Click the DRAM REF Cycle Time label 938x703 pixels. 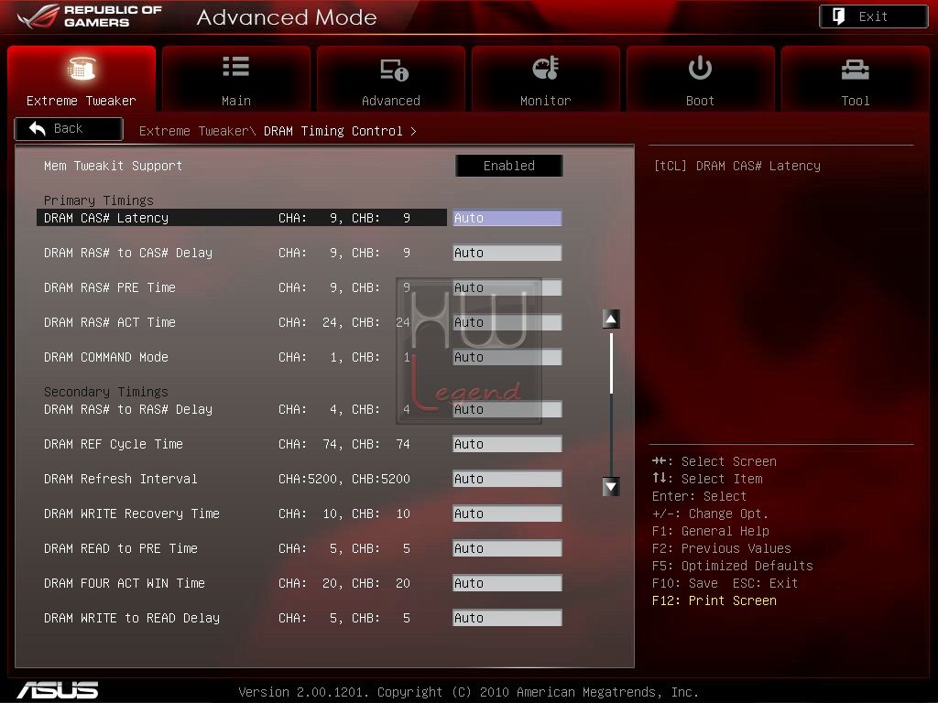[x=113, y=444]
